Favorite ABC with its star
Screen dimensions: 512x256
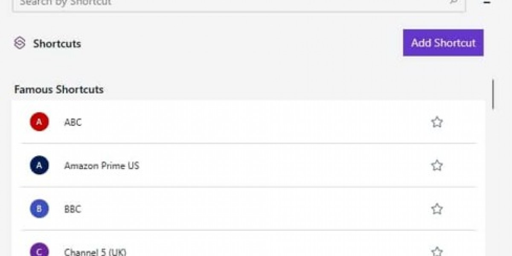click(x=437, y=122)
